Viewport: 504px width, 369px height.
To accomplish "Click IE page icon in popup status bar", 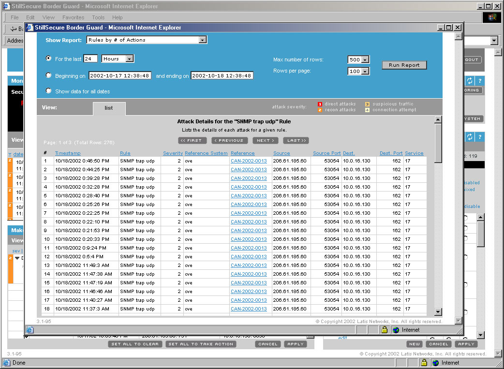I will 30,330.
